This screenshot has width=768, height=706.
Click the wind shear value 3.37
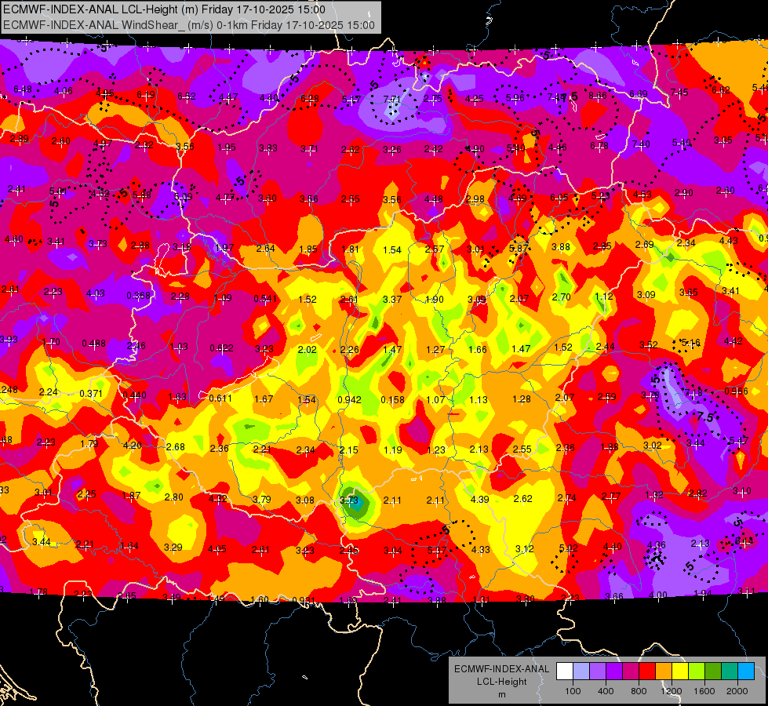click(392, 299)
